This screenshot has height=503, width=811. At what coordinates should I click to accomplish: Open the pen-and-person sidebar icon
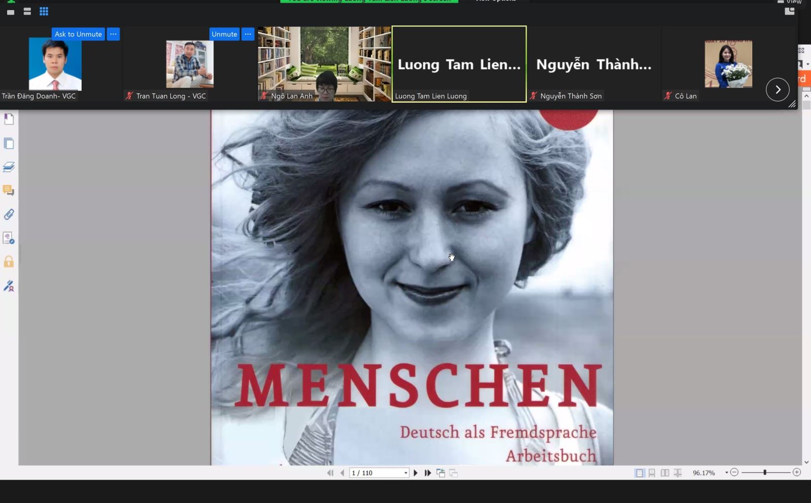click(9, 286)
